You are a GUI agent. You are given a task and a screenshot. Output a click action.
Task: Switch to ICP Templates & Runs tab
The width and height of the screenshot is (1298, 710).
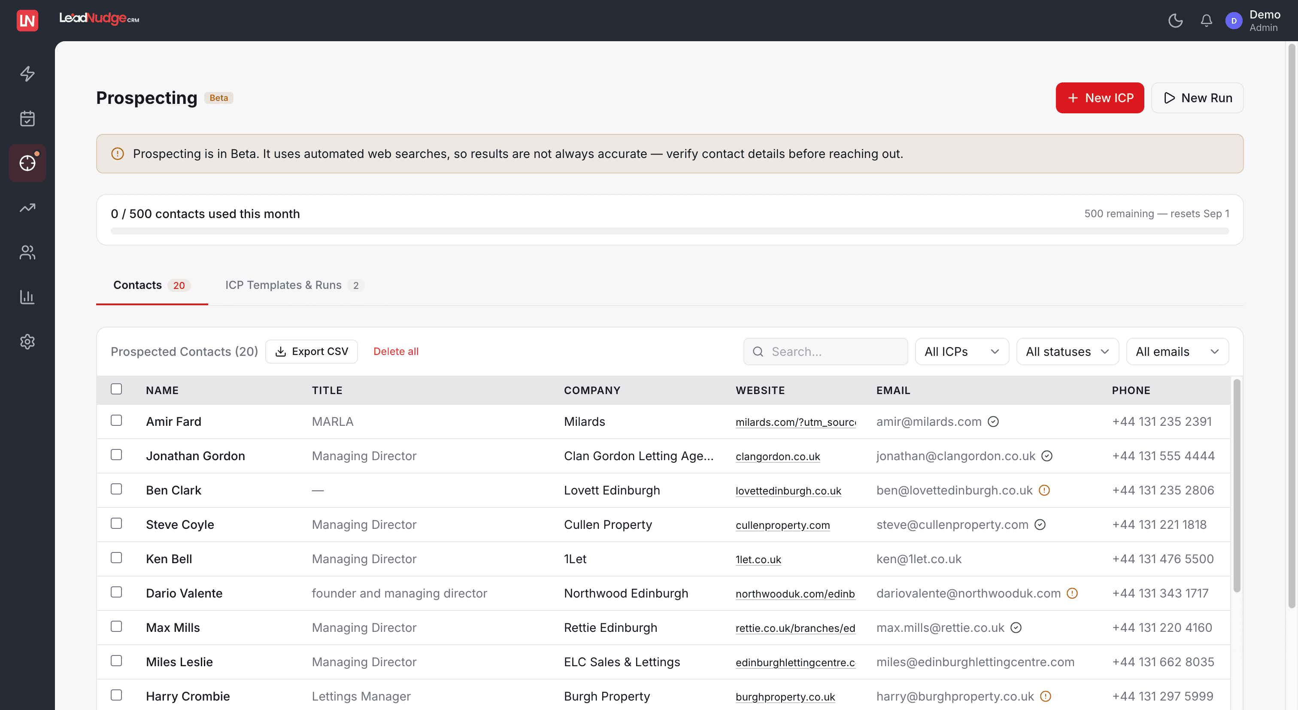pyautogui.click(x=294, y=285)
